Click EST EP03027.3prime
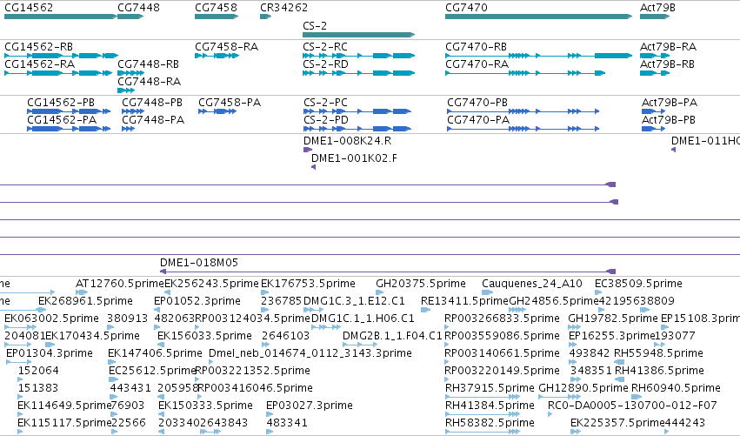Screen dimensions: 740x436 click(269, 415)
